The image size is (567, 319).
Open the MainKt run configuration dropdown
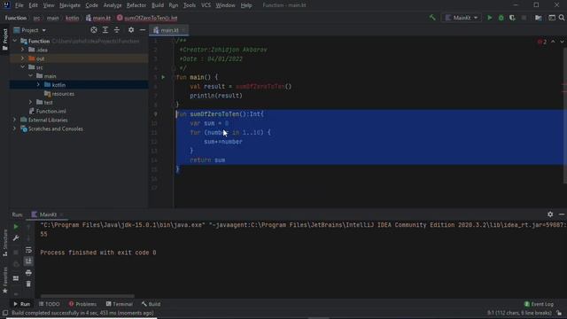click(x=462, y=18)
